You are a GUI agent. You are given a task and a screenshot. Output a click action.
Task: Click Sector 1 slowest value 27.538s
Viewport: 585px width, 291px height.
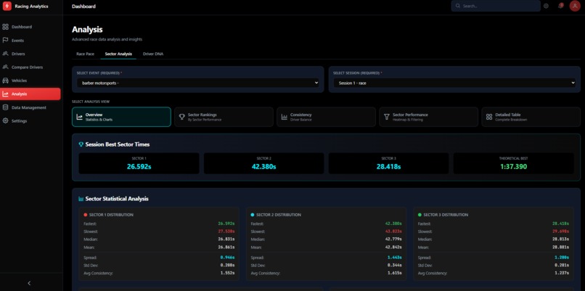tap(226, 231)
